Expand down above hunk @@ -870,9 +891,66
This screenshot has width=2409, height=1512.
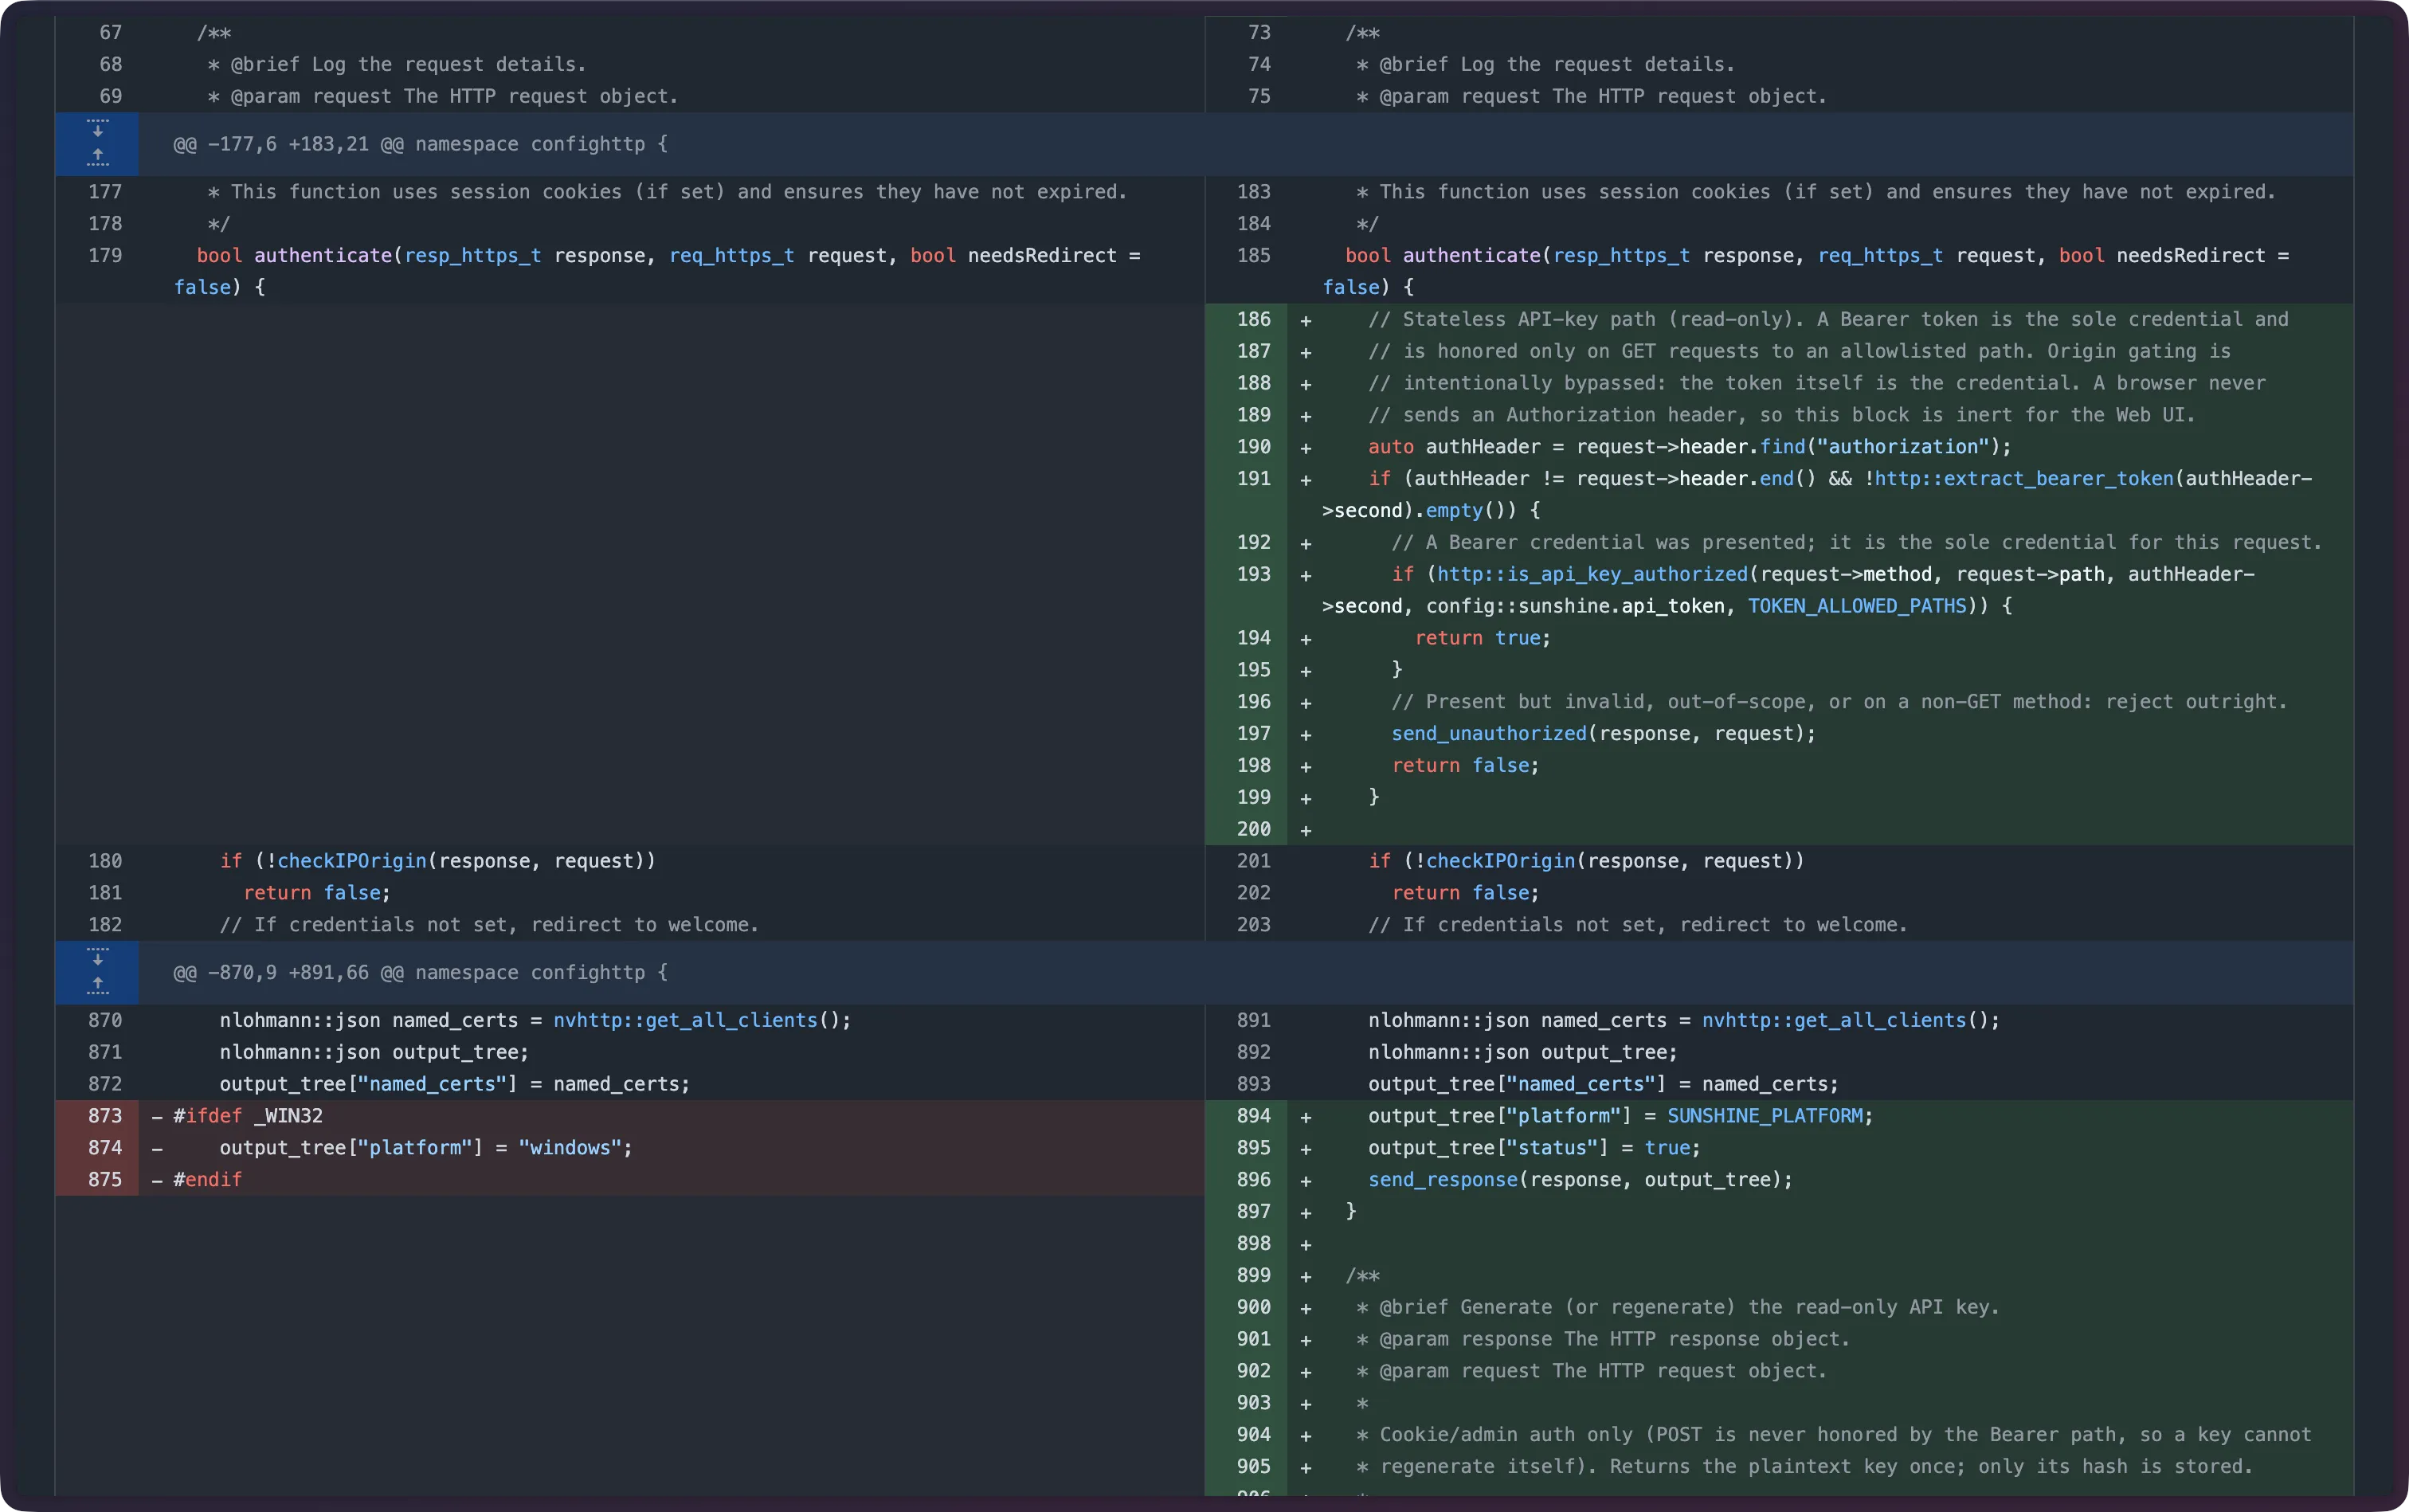[97, 957]
